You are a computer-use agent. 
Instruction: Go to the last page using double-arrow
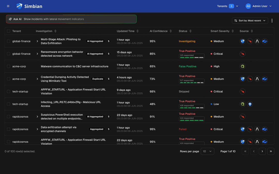click(x=271, y=151)
